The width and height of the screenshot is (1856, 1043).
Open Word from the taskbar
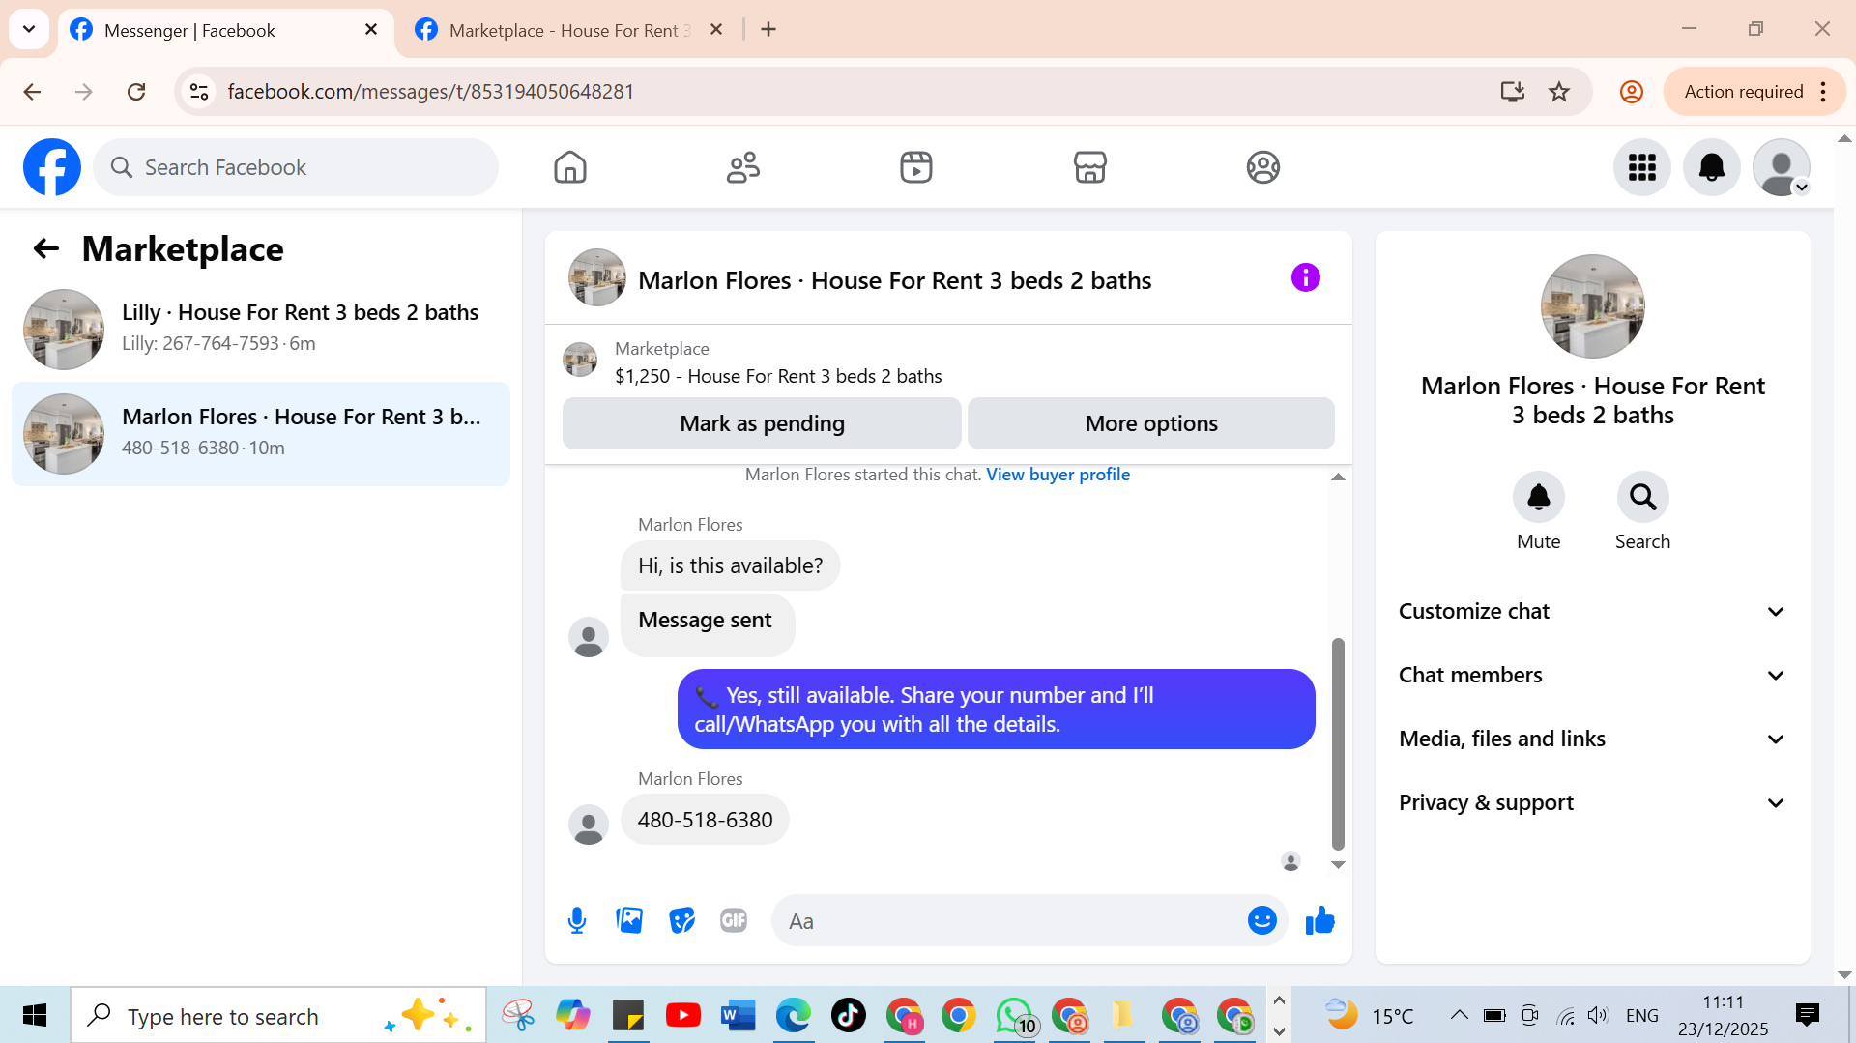coord(739,1016)
